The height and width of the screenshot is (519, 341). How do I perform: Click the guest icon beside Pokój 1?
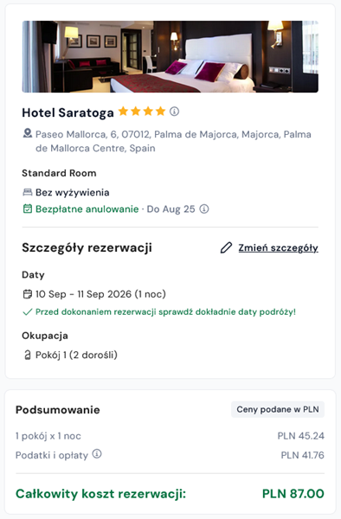(x=28, y=356)
